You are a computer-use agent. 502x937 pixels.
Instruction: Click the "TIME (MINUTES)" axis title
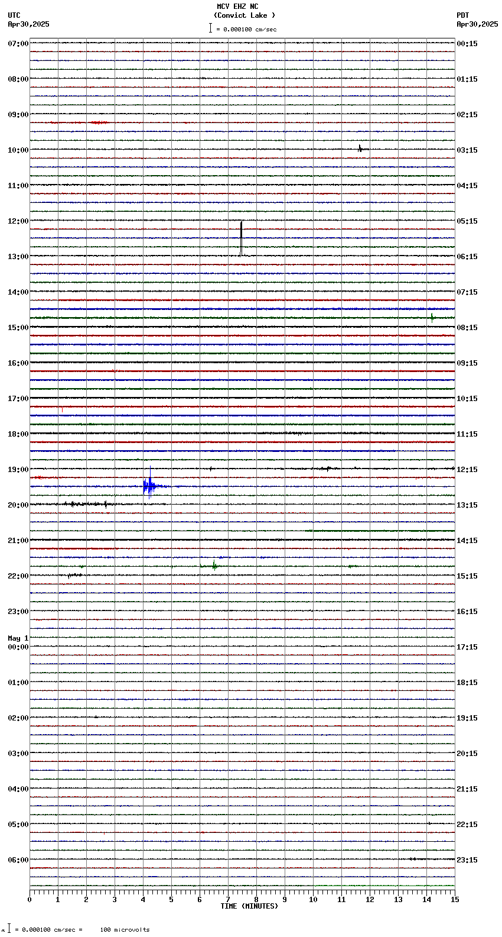pos(249,906)
